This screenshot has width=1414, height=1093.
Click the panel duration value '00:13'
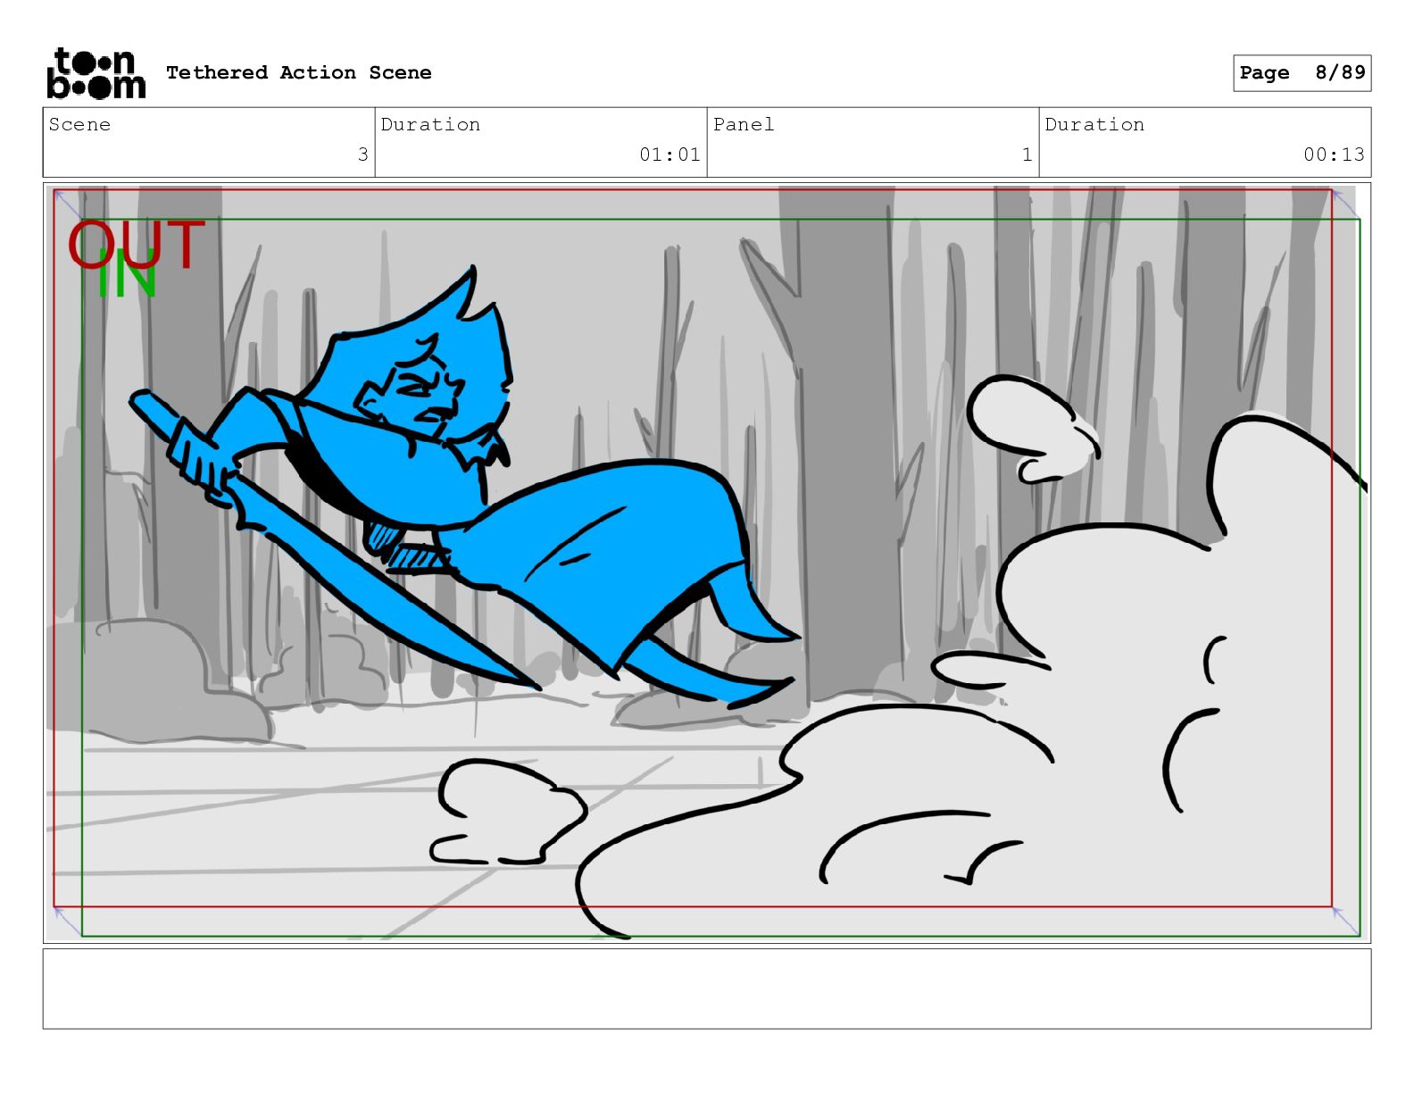1334,154
